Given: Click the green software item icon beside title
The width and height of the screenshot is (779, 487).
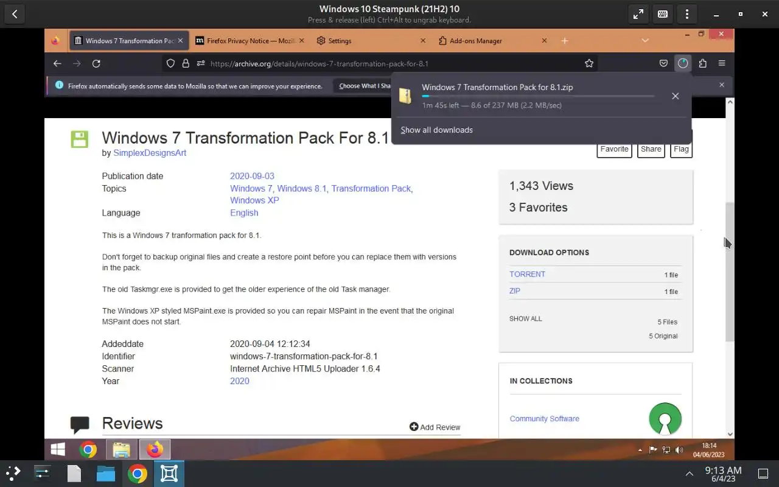Looking at the screenshot, I should (80, 139).
